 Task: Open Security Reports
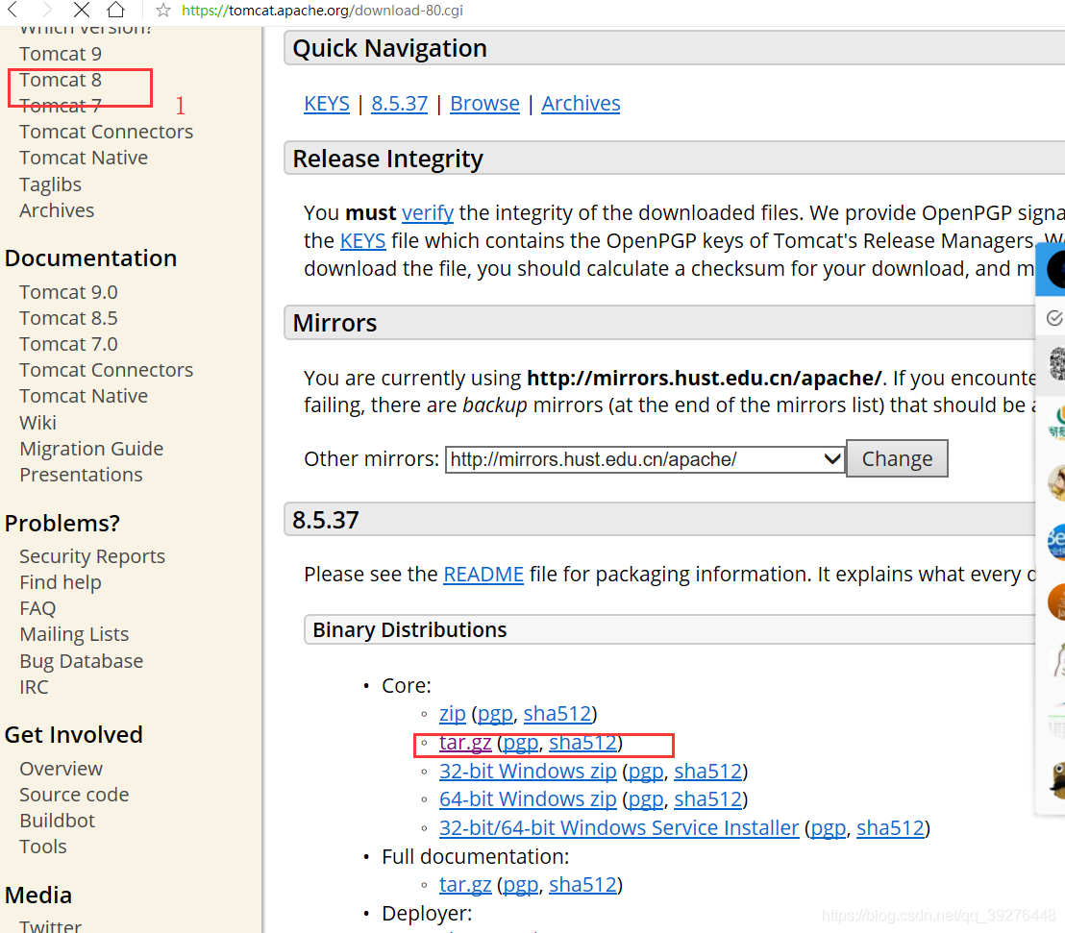(x=92, y=556)
